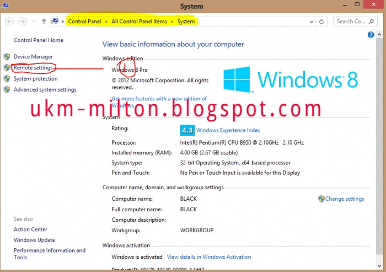Go back with the Back arrow button
The width and height of the screenshot is (386, 272).
[9, 22]
